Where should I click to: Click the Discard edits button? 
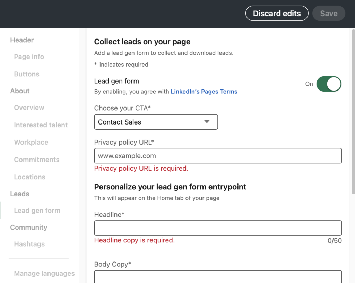point(277,14)
